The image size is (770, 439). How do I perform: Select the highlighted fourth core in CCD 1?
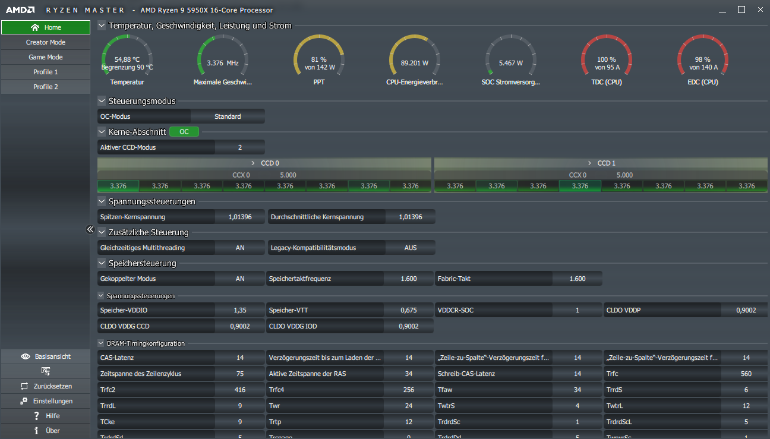[580, 186]
